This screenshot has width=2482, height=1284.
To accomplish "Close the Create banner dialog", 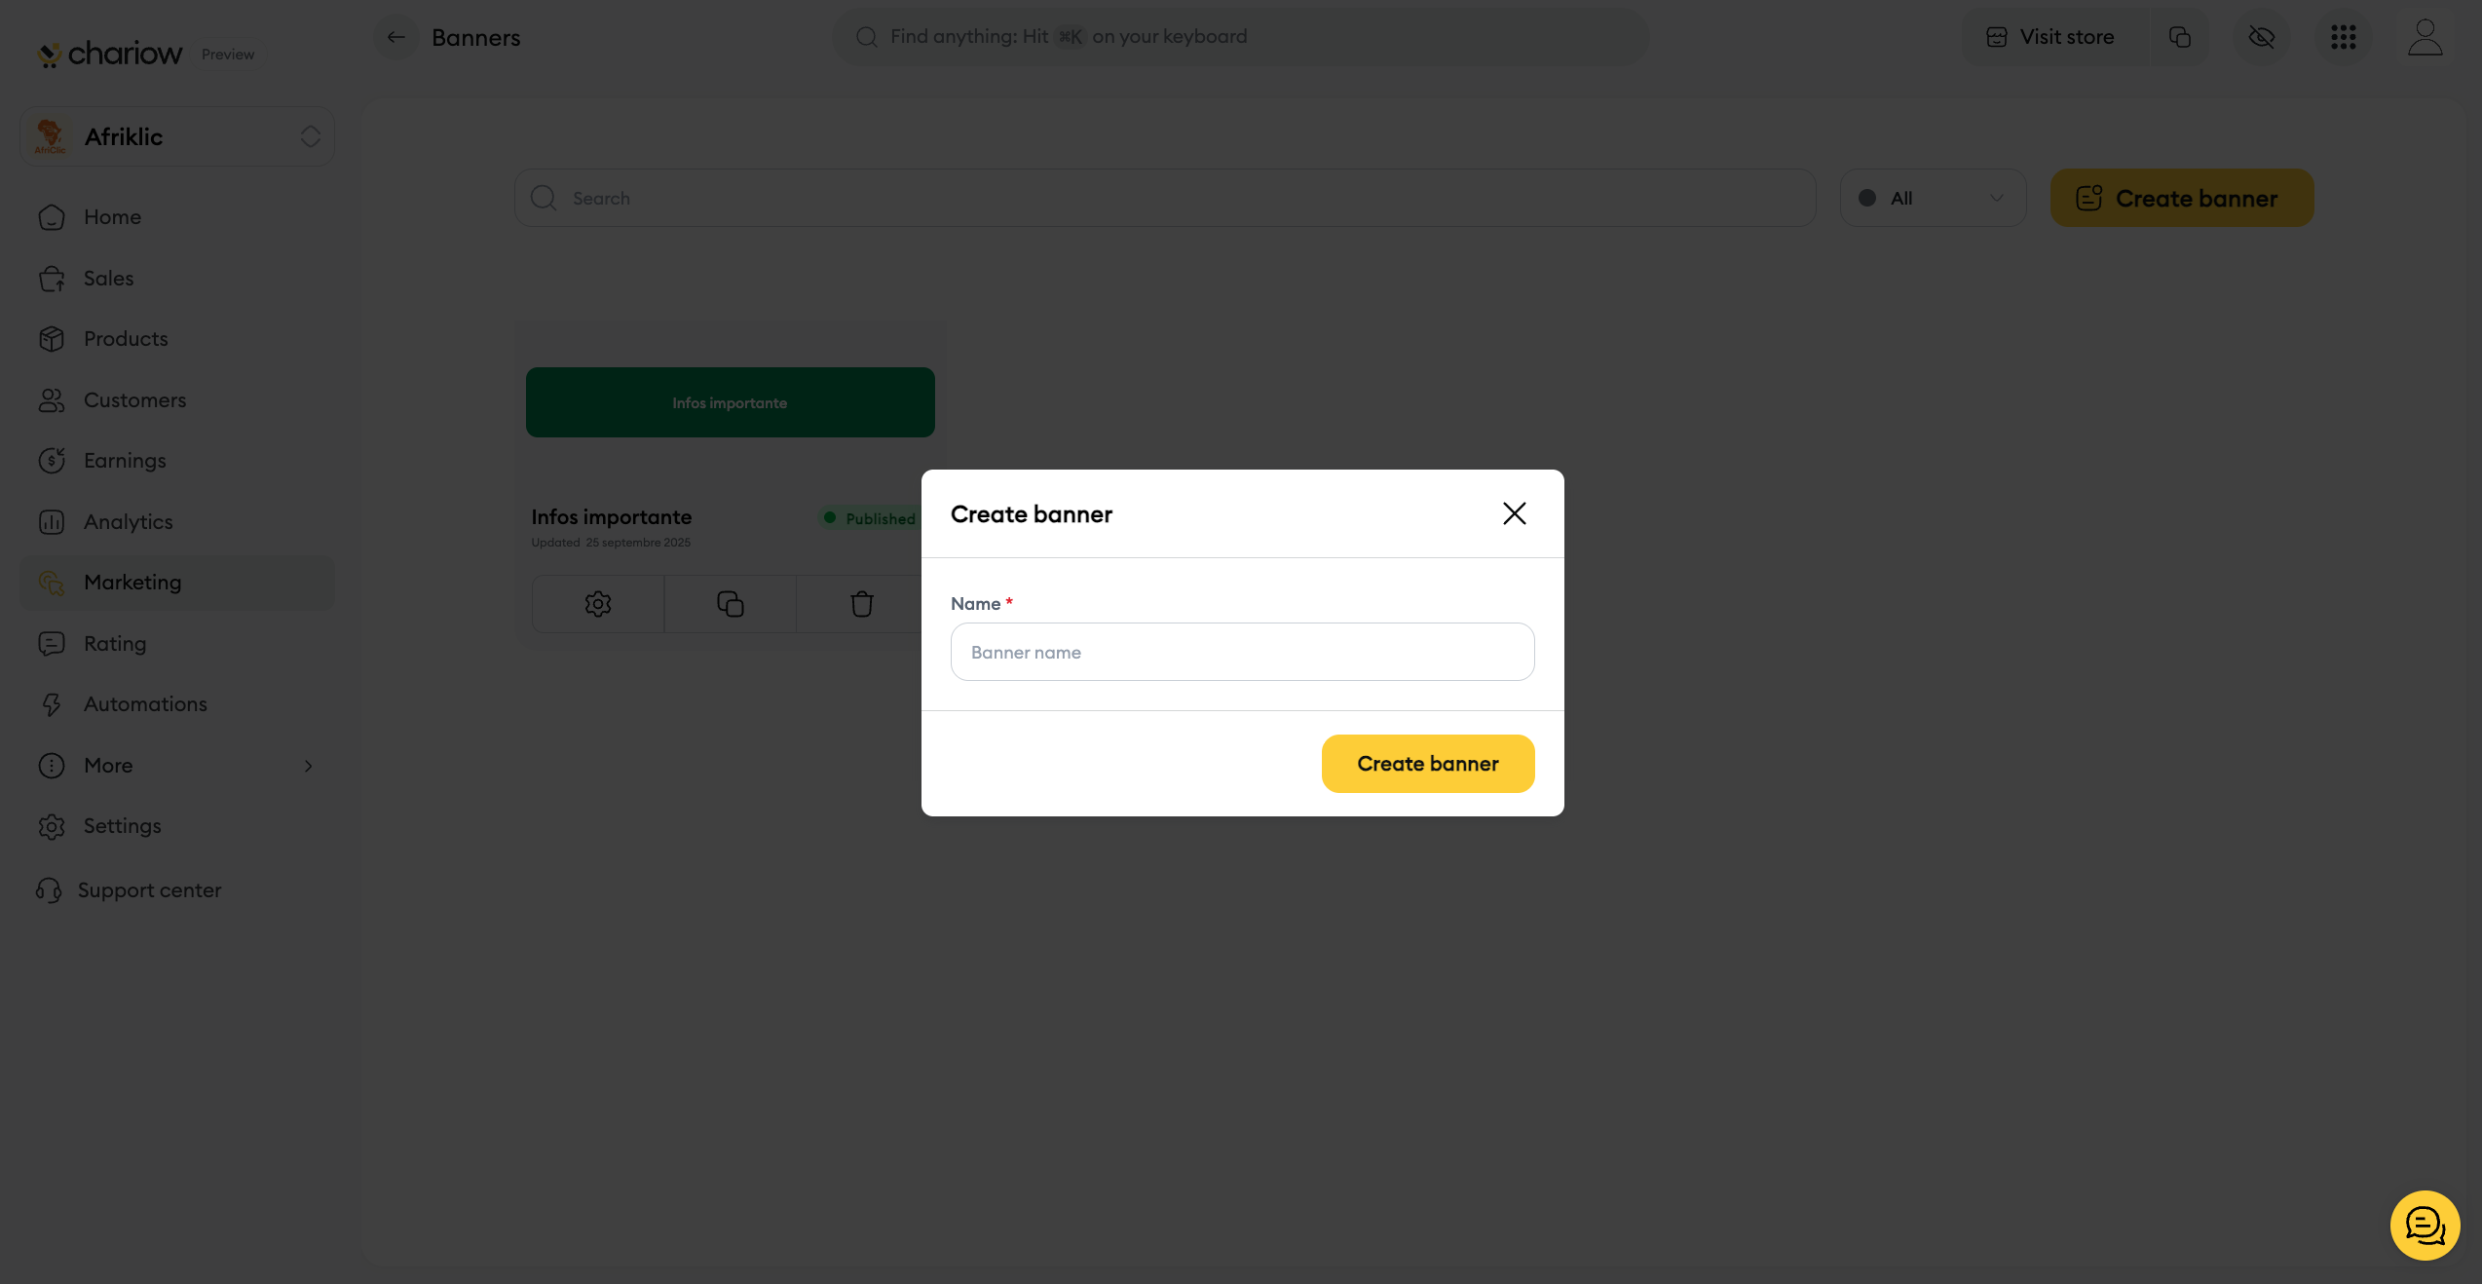I will (x=1514, y=513).
